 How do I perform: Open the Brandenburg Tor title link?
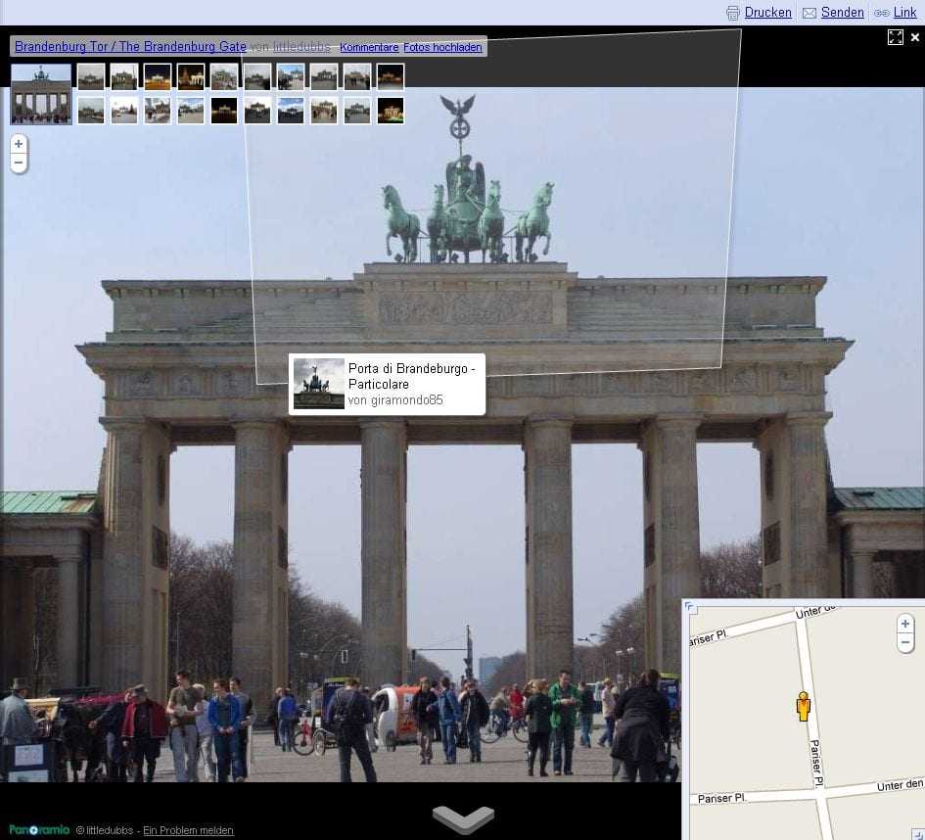click(129, 46)
